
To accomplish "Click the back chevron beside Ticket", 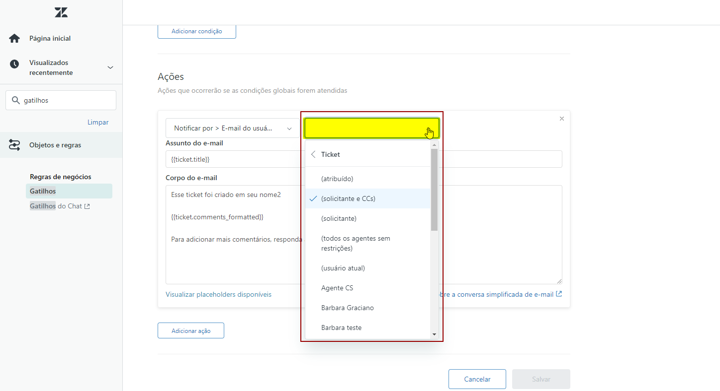I will coord(313,154).
